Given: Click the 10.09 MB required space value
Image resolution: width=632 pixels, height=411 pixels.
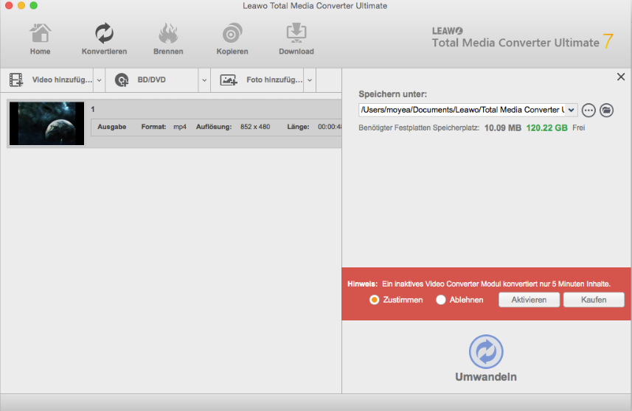Looking at the screenshot, I should click(503, 128).
